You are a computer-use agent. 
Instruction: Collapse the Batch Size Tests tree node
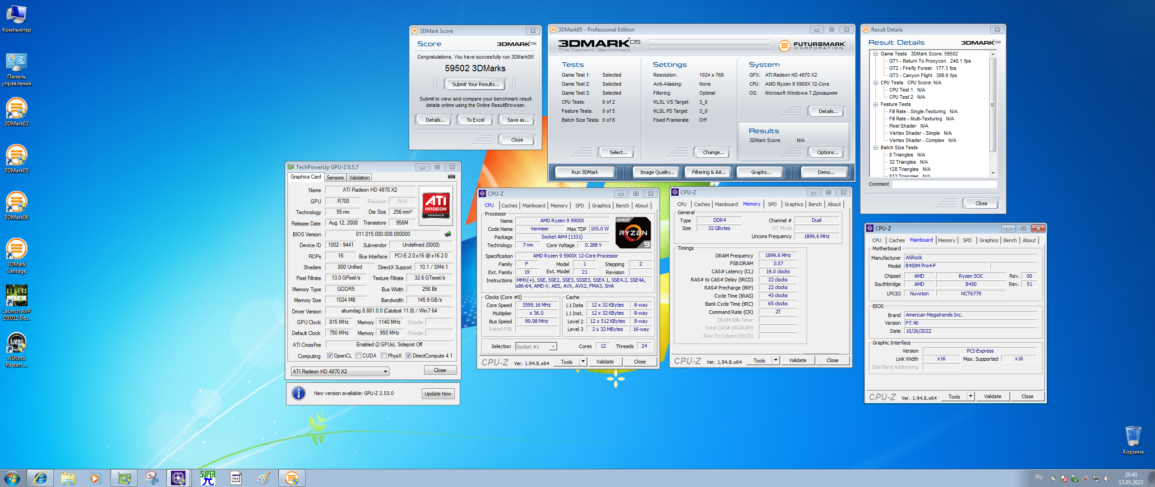tap(875, 147)
